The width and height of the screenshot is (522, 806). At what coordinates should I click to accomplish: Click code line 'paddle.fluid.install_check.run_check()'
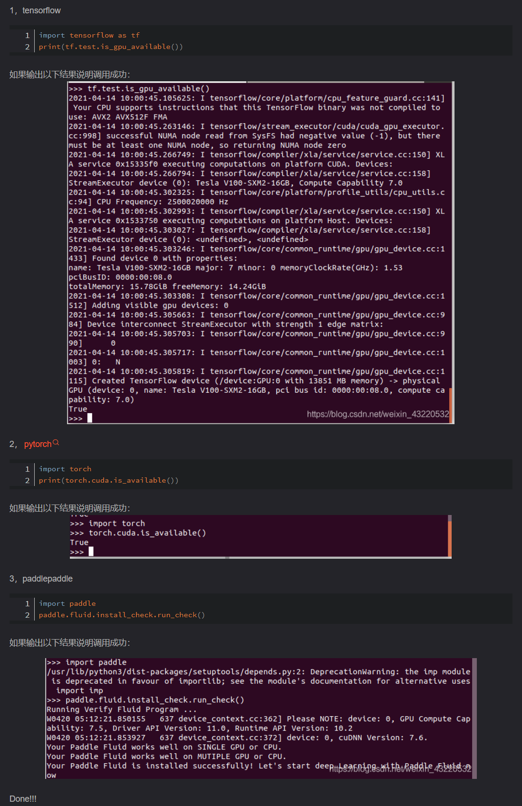[122, 615]
